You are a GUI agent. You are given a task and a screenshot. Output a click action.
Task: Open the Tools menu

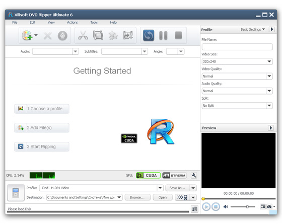[94, 23]
